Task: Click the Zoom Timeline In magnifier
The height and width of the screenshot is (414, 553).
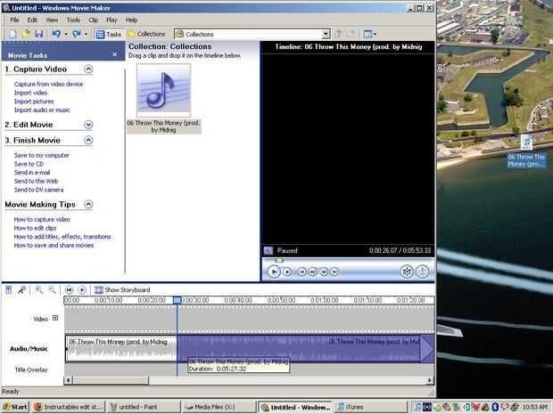Action: (x=38, y=289)
